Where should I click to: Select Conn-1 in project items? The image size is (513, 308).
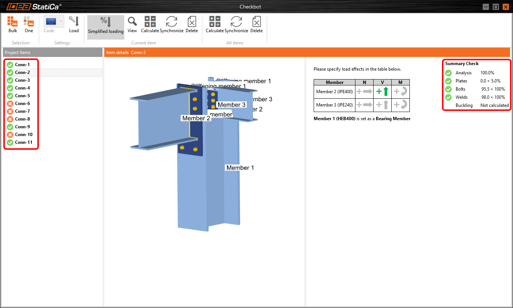tap(22, 65)
